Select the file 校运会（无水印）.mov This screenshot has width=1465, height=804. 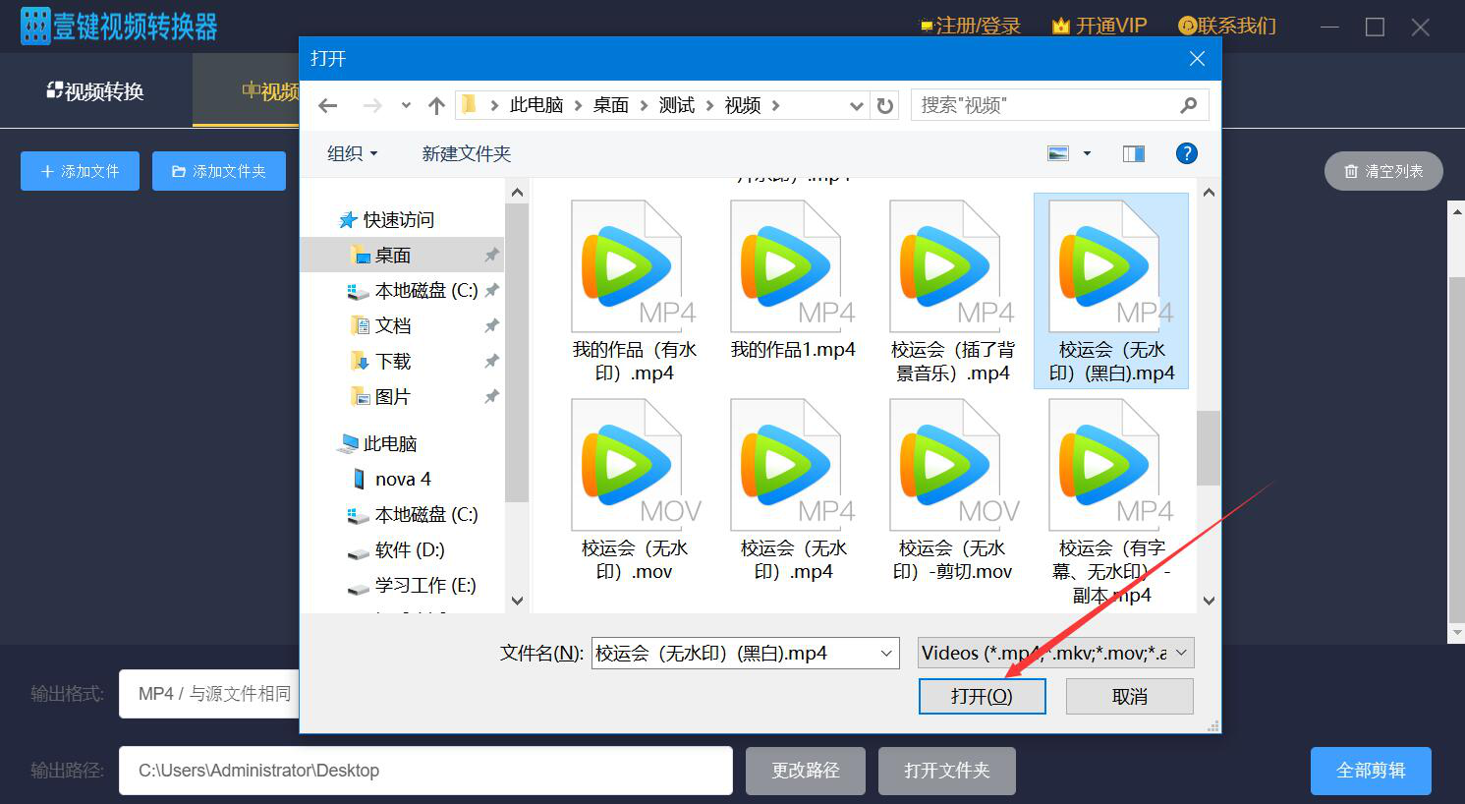635,490
